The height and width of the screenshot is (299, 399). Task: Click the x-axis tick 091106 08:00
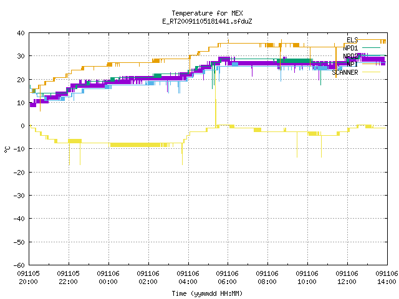[x=267, y=278]
